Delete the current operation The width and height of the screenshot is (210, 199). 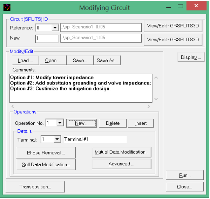[113, 123]
